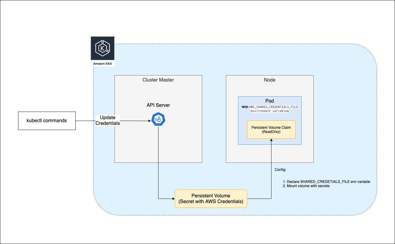Select the Node box title
Screen dimensions: 395x244
pyautogui.click(x=269, y=80)
